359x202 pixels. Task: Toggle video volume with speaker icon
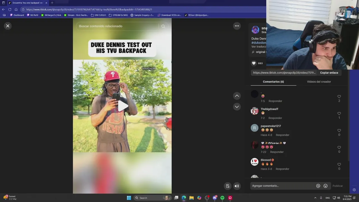pyautogui.click(x=237, y=186)
